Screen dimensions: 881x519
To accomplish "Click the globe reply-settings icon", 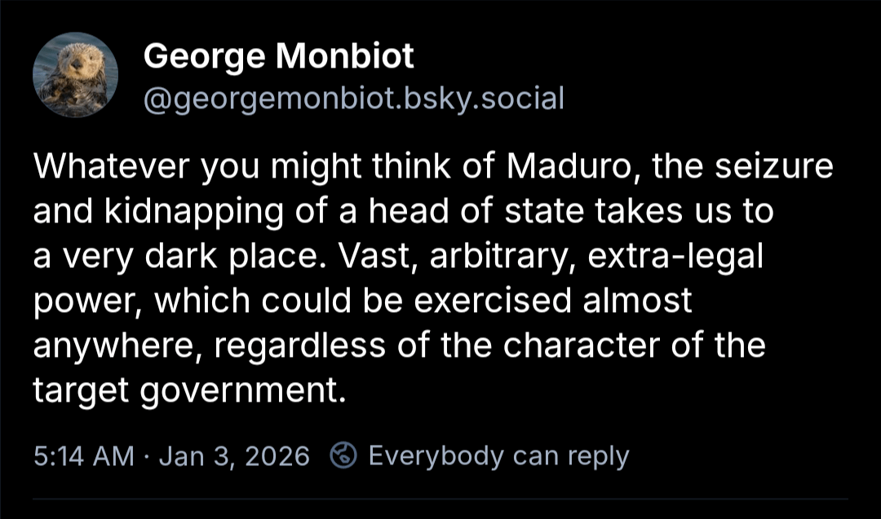I will coord(343,455).
